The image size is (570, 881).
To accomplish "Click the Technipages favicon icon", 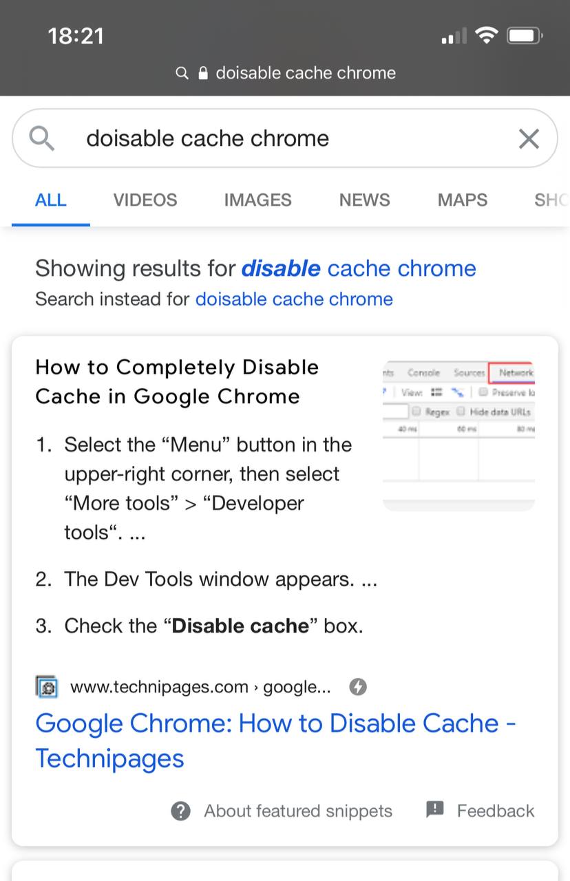I will point(47,687).
